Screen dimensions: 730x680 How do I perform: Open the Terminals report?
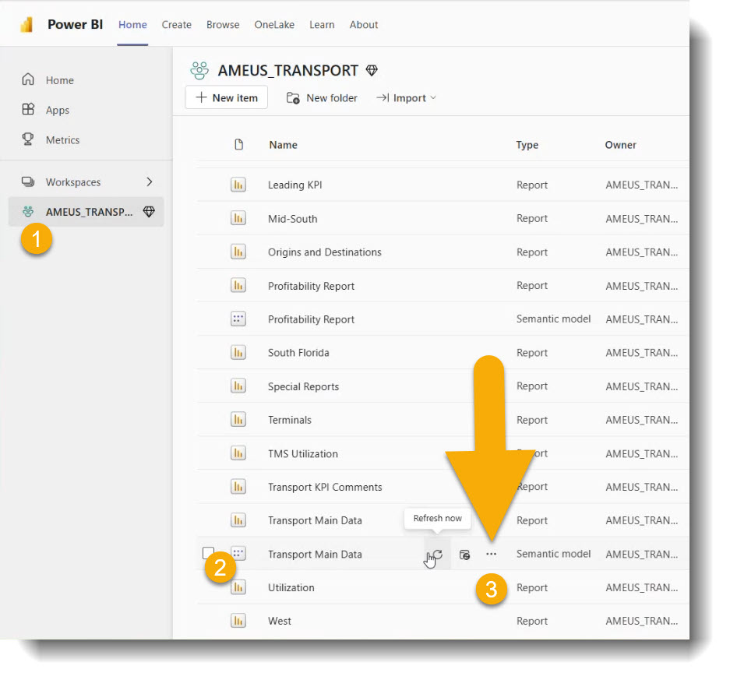tap(290, 420)
